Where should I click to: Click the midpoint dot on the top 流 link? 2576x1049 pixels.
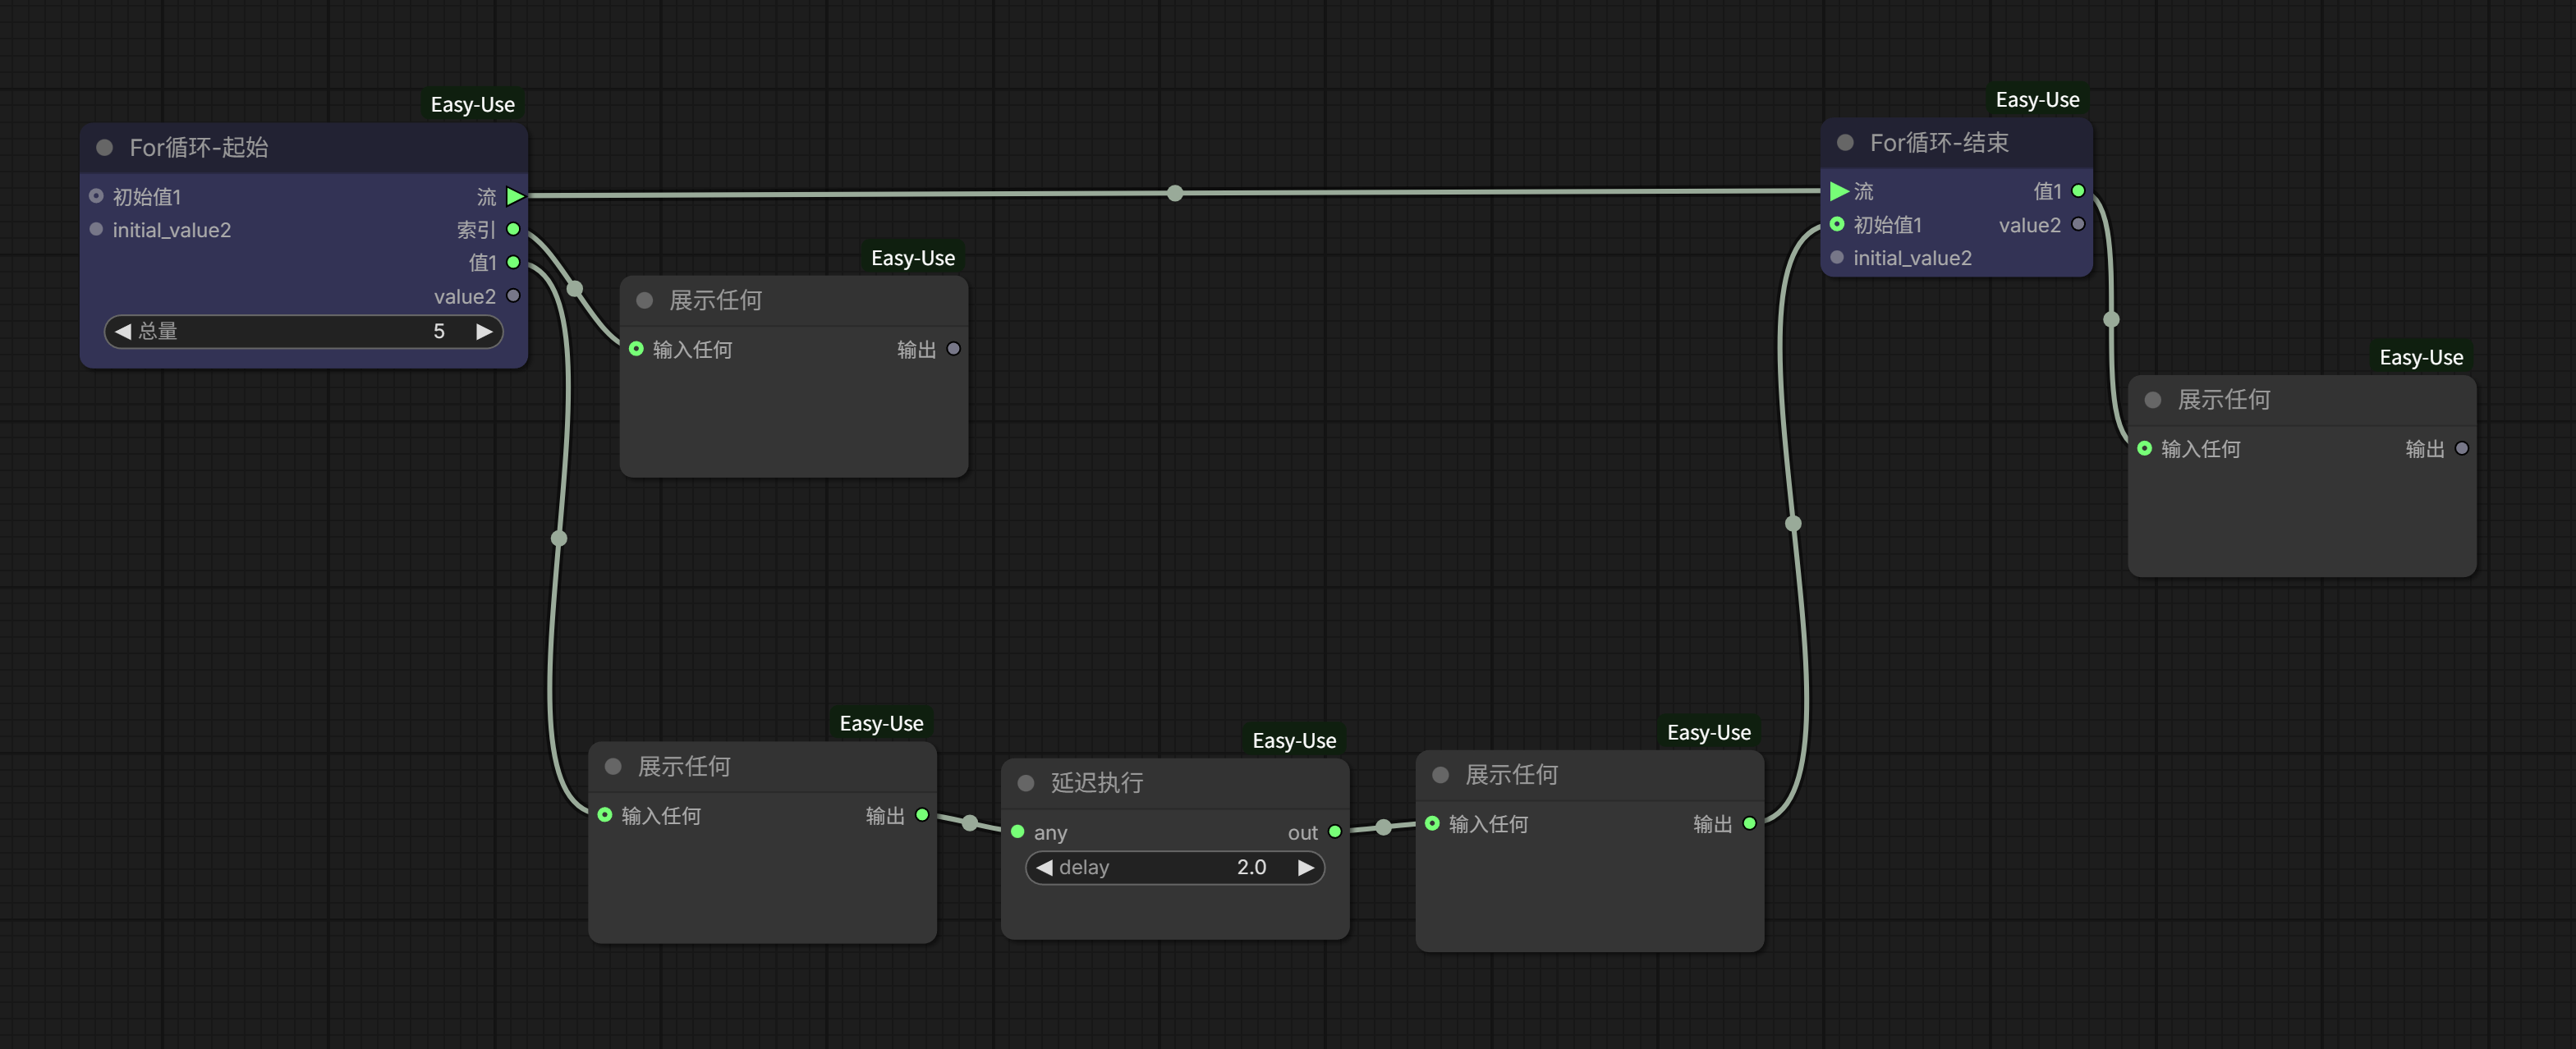click(1175, 193)
